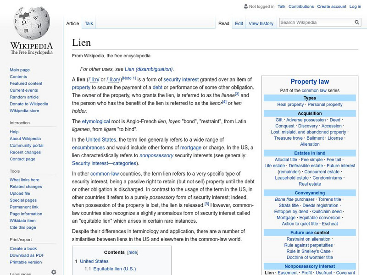Click footnote reference [5]

click(x=207, y=204)
